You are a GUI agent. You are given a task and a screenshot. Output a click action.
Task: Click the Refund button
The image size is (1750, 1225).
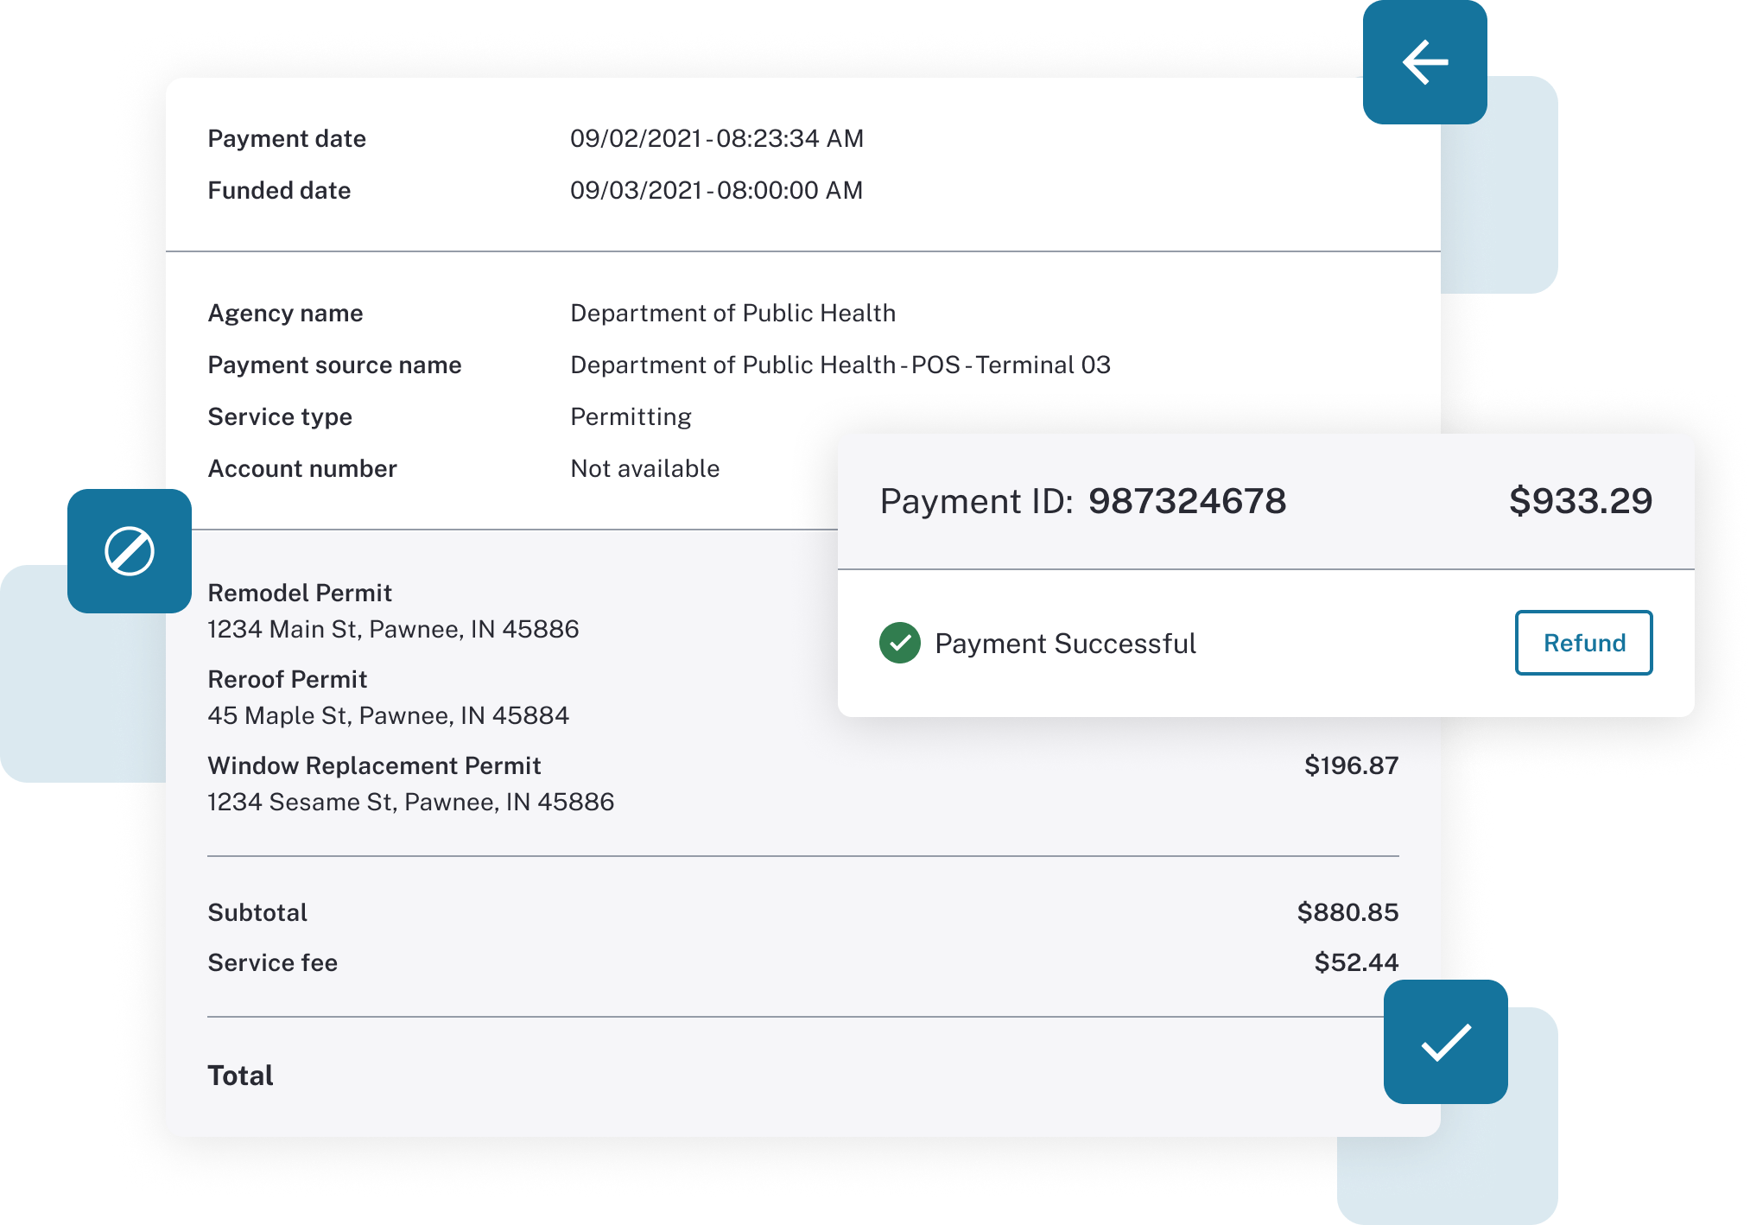(x=1583, y=643)
